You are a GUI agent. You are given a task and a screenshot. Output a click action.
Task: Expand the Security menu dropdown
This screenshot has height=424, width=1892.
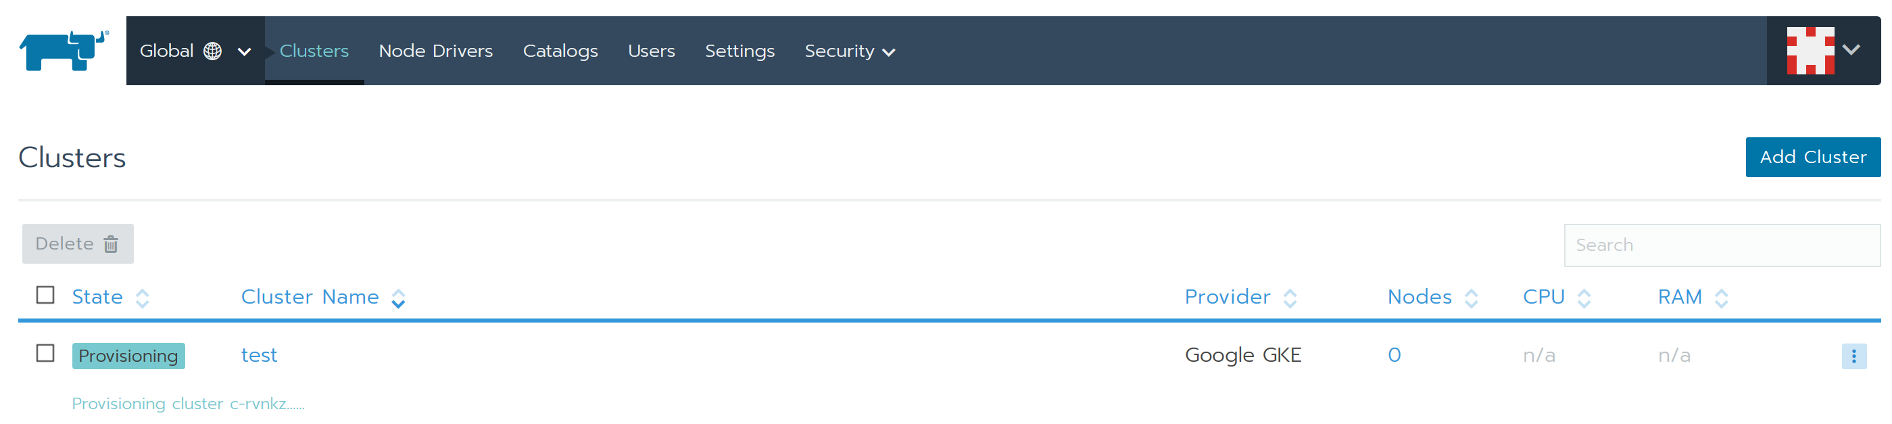(849, 51)
